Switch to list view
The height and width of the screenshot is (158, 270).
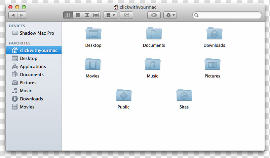78,15
